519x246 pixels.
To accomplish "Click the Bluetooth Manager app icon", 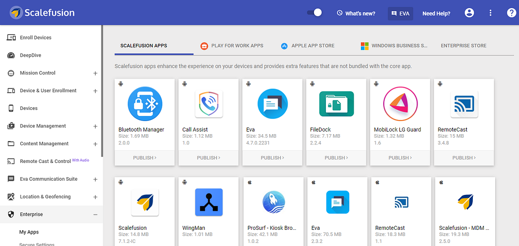I will click(144, 104).
